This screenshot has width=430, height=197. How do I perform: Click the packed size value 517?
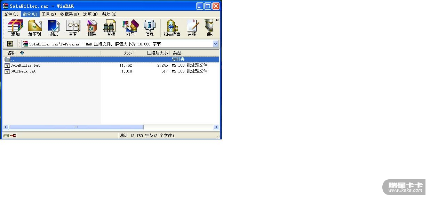click(164, 71)
